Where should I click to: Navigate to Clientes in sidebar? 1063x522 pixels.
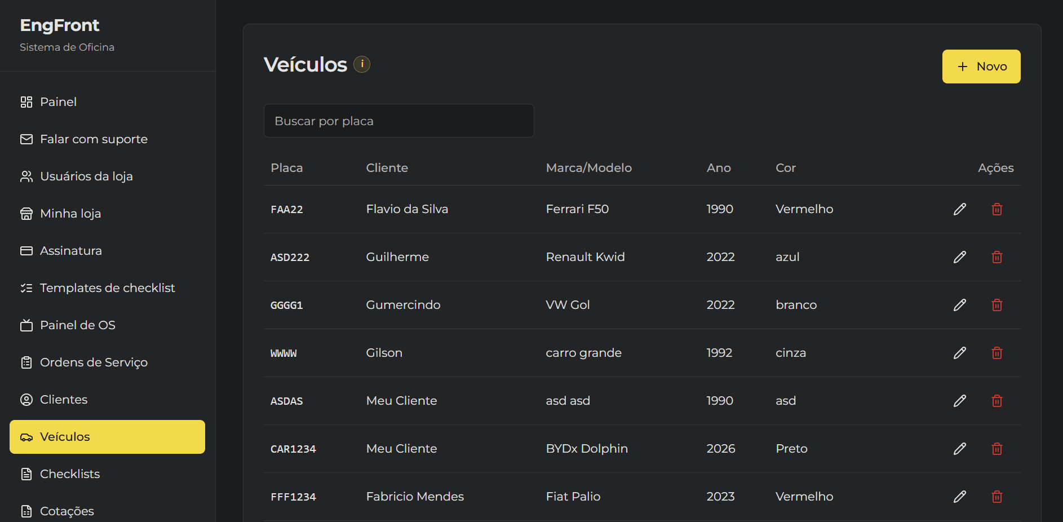pyautogui.click(x=63, y=400)
